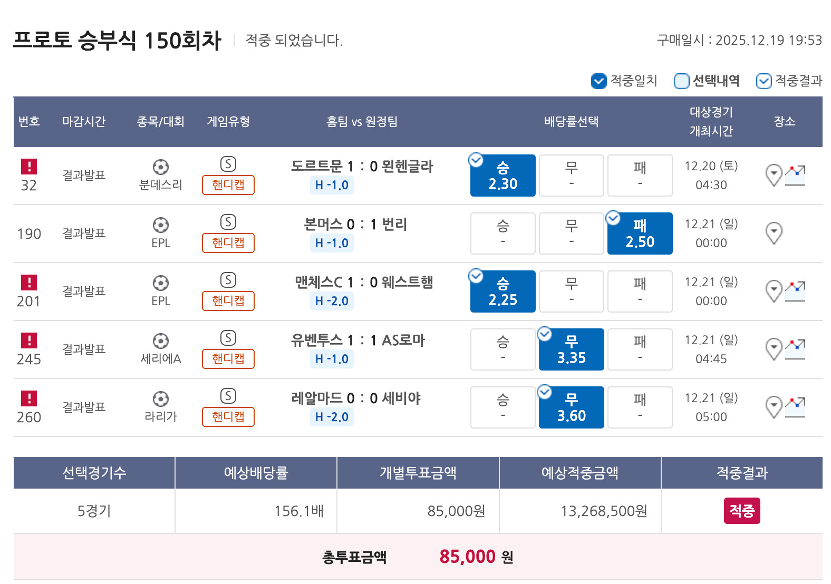Click location pin for 본머스 vs 번리
The image size is (831, 584).
coord(773,233)
